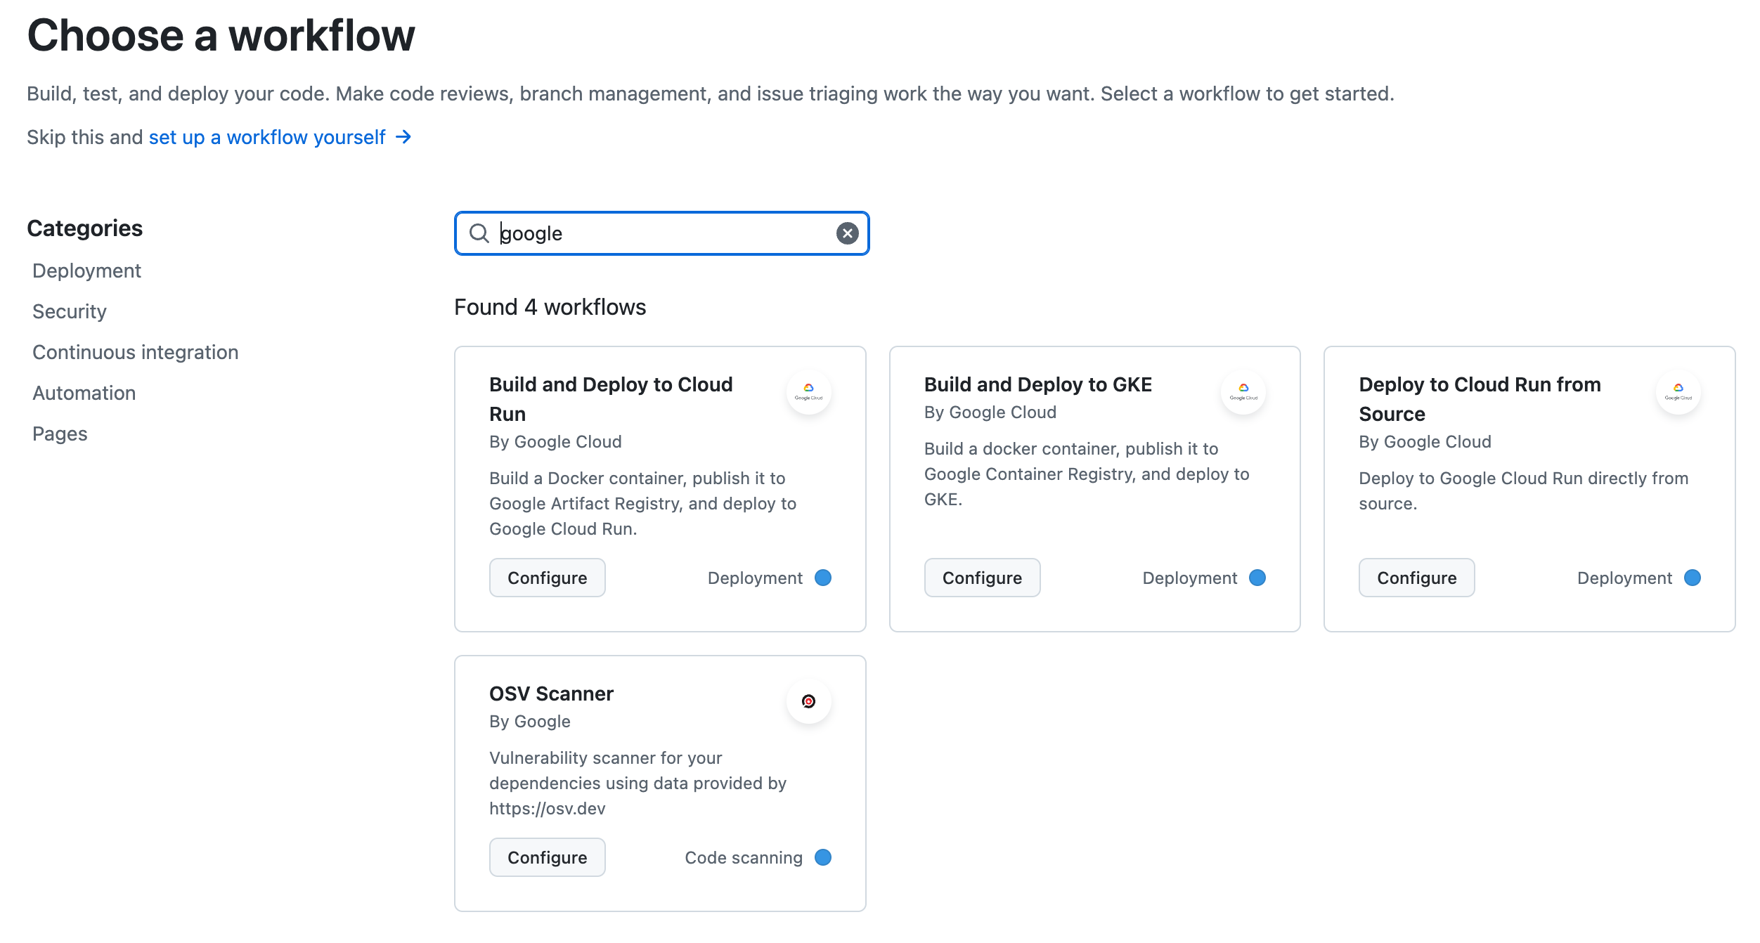Click the search magnifier icon
This screenshot has height=943, width=1760.
(x=479, y=233)
